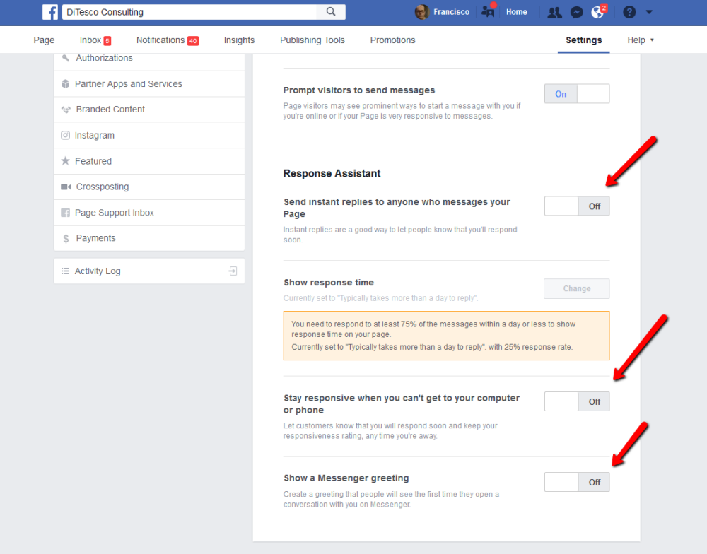Image resolution: width=707 pixels, height=554 pixels.
Task: Enable Stay responsive away toggle
Action: pyautogui.click(x=577, y=401)
